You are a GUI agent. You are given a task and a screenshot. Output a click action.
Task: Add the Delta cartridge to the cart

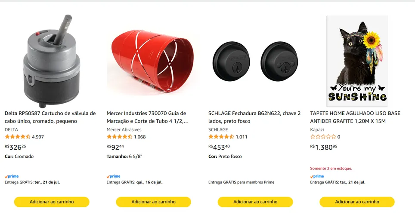[x=52, y=202]
